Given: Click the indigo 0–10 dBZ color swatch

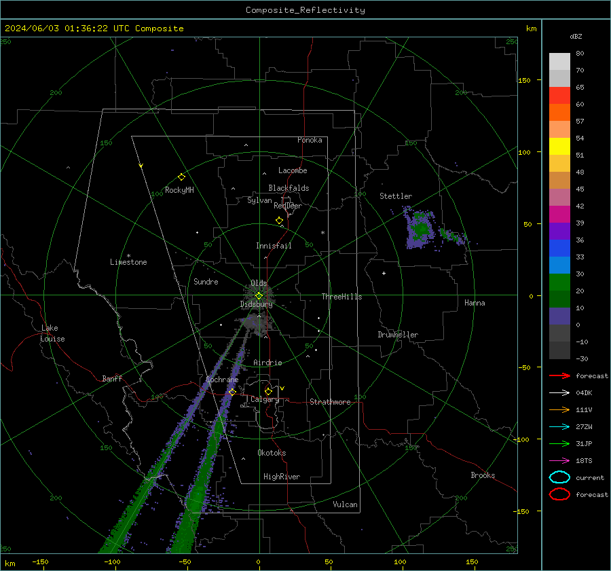Looking at the screenshot, I should (559, 316).
